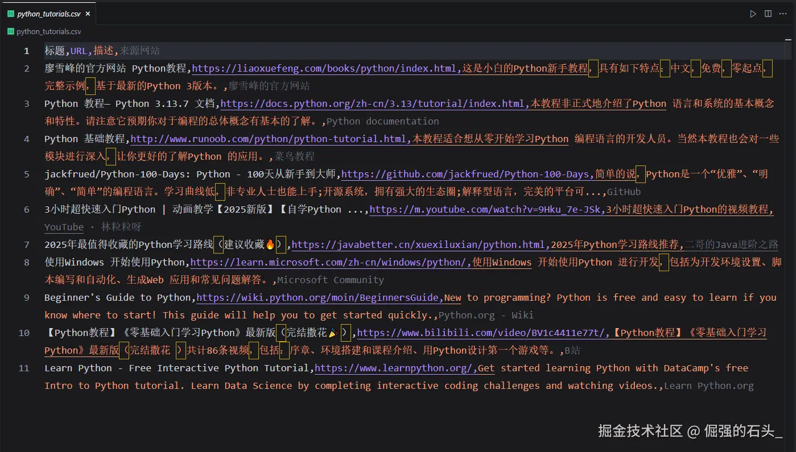This screenshot has width=796, height=452.
Task: Click line number 5 in the gutter
Action: pos(26,174)
